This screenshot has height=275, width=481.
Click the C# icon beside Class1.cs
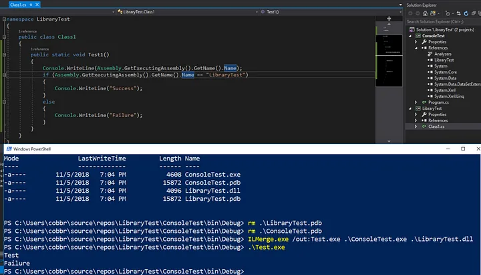[x=424, y=126]
